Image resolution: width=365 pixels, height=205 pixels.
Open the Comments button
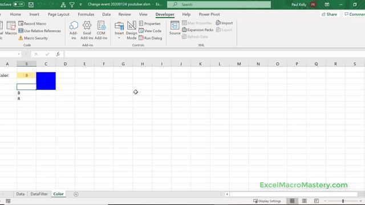[354, 14]
